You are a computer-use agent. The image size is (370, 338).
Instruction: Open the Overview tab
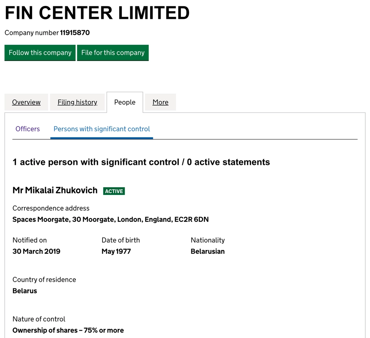(x=26, y=102)
